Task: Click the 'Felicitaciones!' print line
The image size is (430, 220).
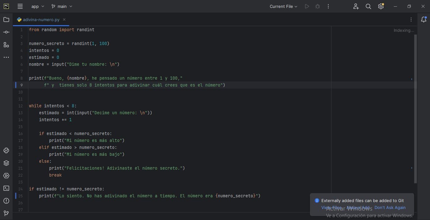Action: tap(117, 168)
